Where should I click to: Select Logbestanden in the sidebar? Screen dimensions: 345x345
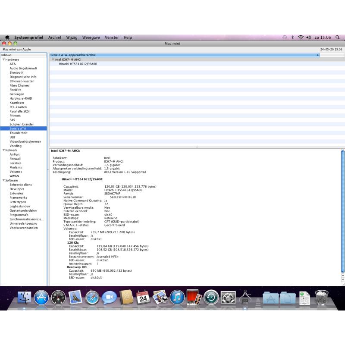[x=19, y=206]
